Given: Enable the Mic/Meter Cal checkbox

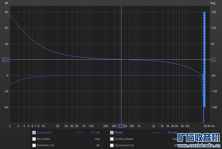Looking at the screenshot, I should [x=34, y=145].
